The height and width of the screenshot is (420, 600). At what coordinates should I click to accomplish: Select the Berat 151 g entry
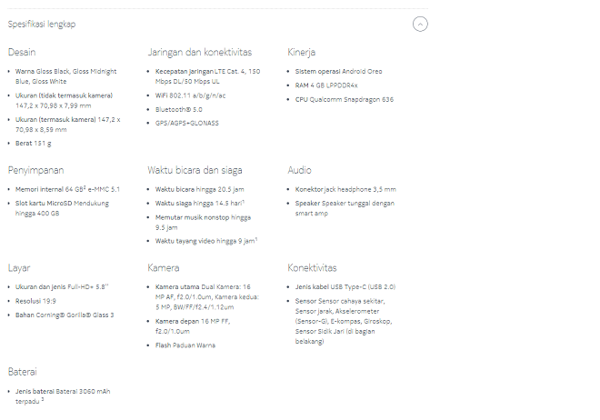point(34,144)
